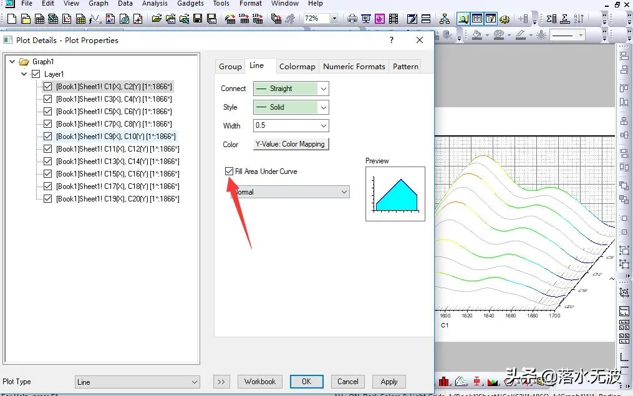
Task: Click the New Project toolbar icon
Action: [x=12, y=19]
